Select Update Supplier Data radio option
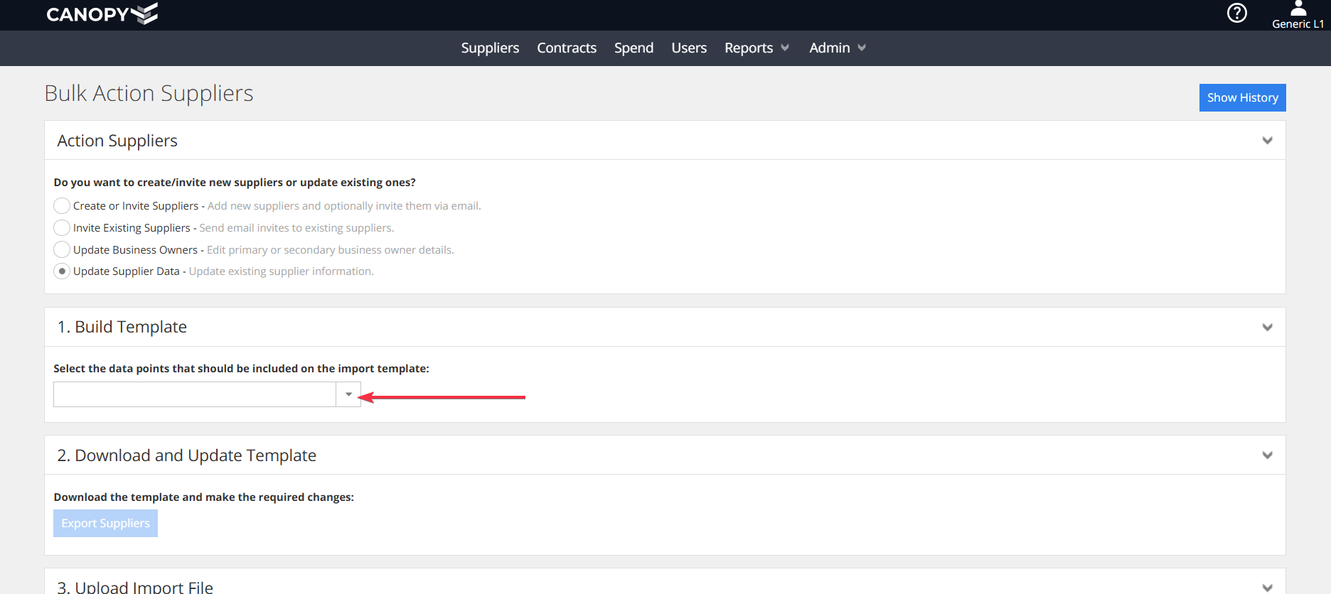The image size is (1331, 594). [62, 271]
